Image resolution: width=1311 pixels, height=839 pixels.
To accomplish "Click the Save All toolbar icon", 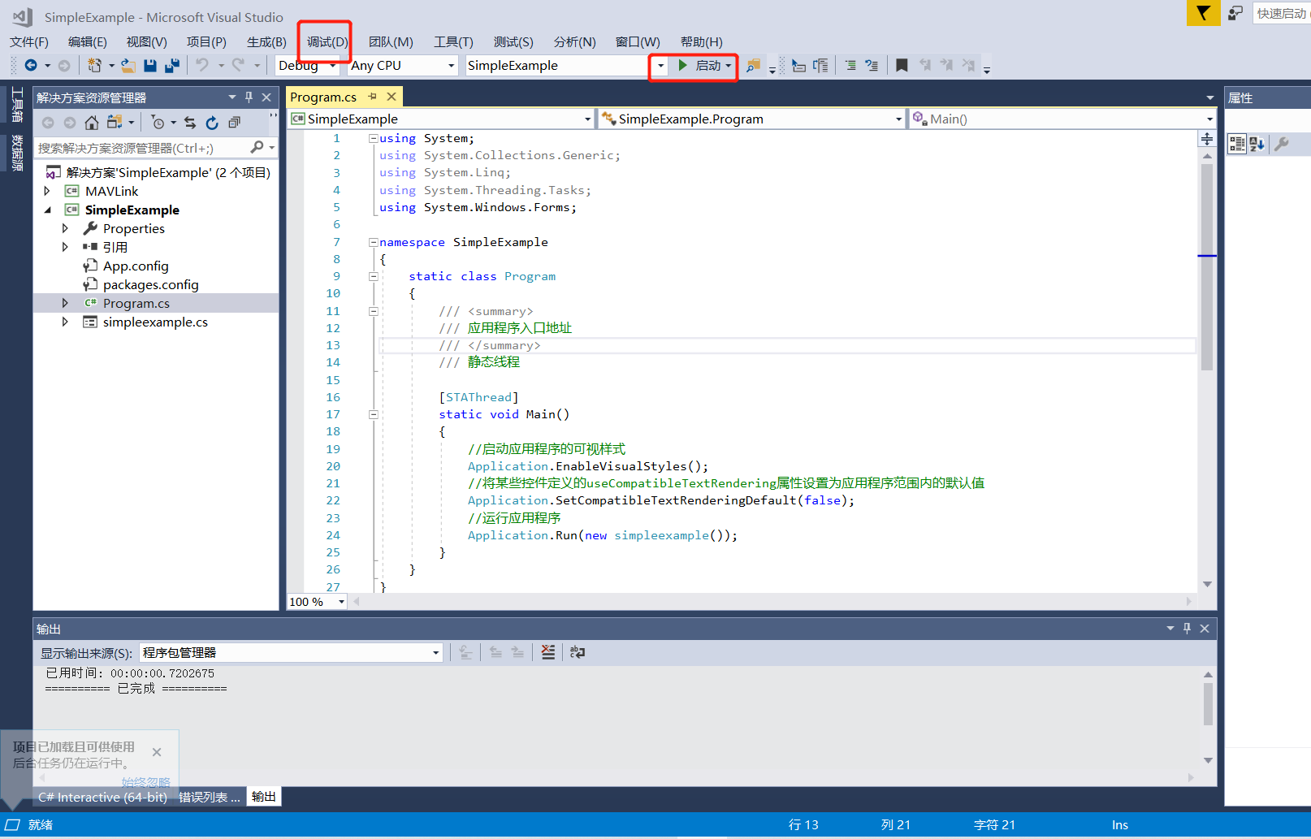I will pyautogui.click(x=172, y=65).
